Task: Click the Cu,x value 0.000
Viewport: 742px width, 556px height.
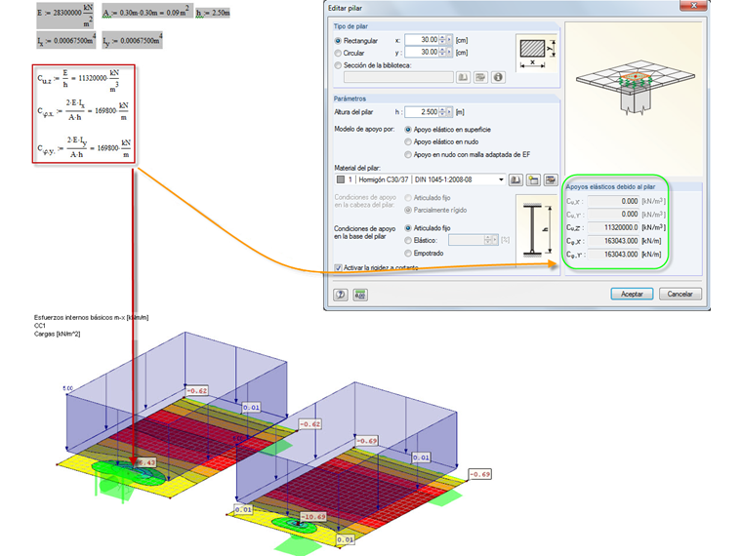Action: (x=614, y=201)
